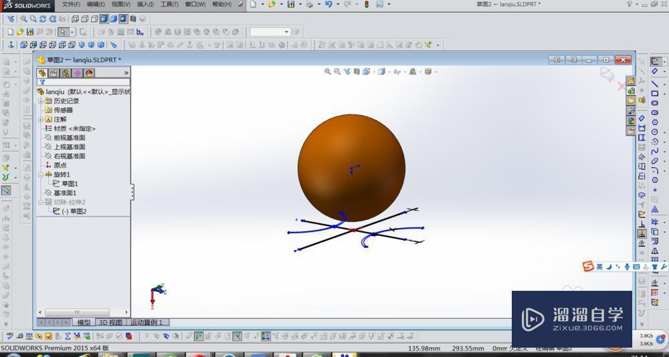Select 上视基准面 plane in the tree

click(x=70, y=146)
